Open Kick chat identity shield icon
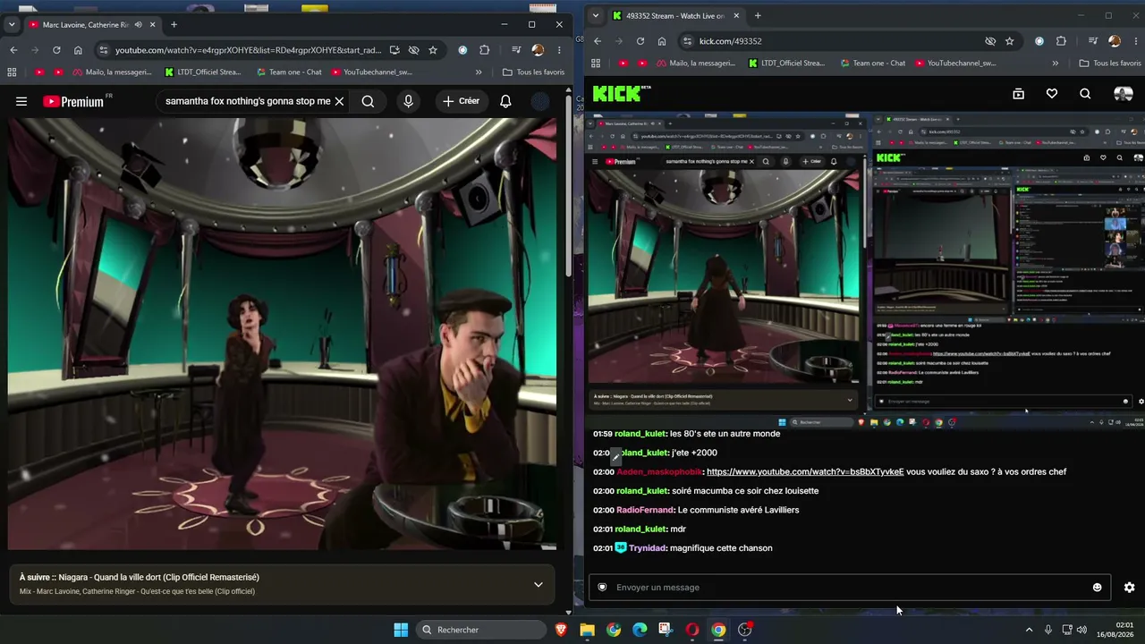This screenshot has height=644, width=1145. (x=602, y=588)
